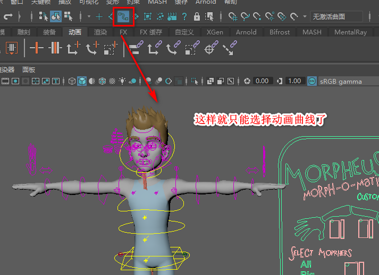Apply Orient constraint shelf icon
The width and height of the screenshot is (379, 275).
pos(173,48)
